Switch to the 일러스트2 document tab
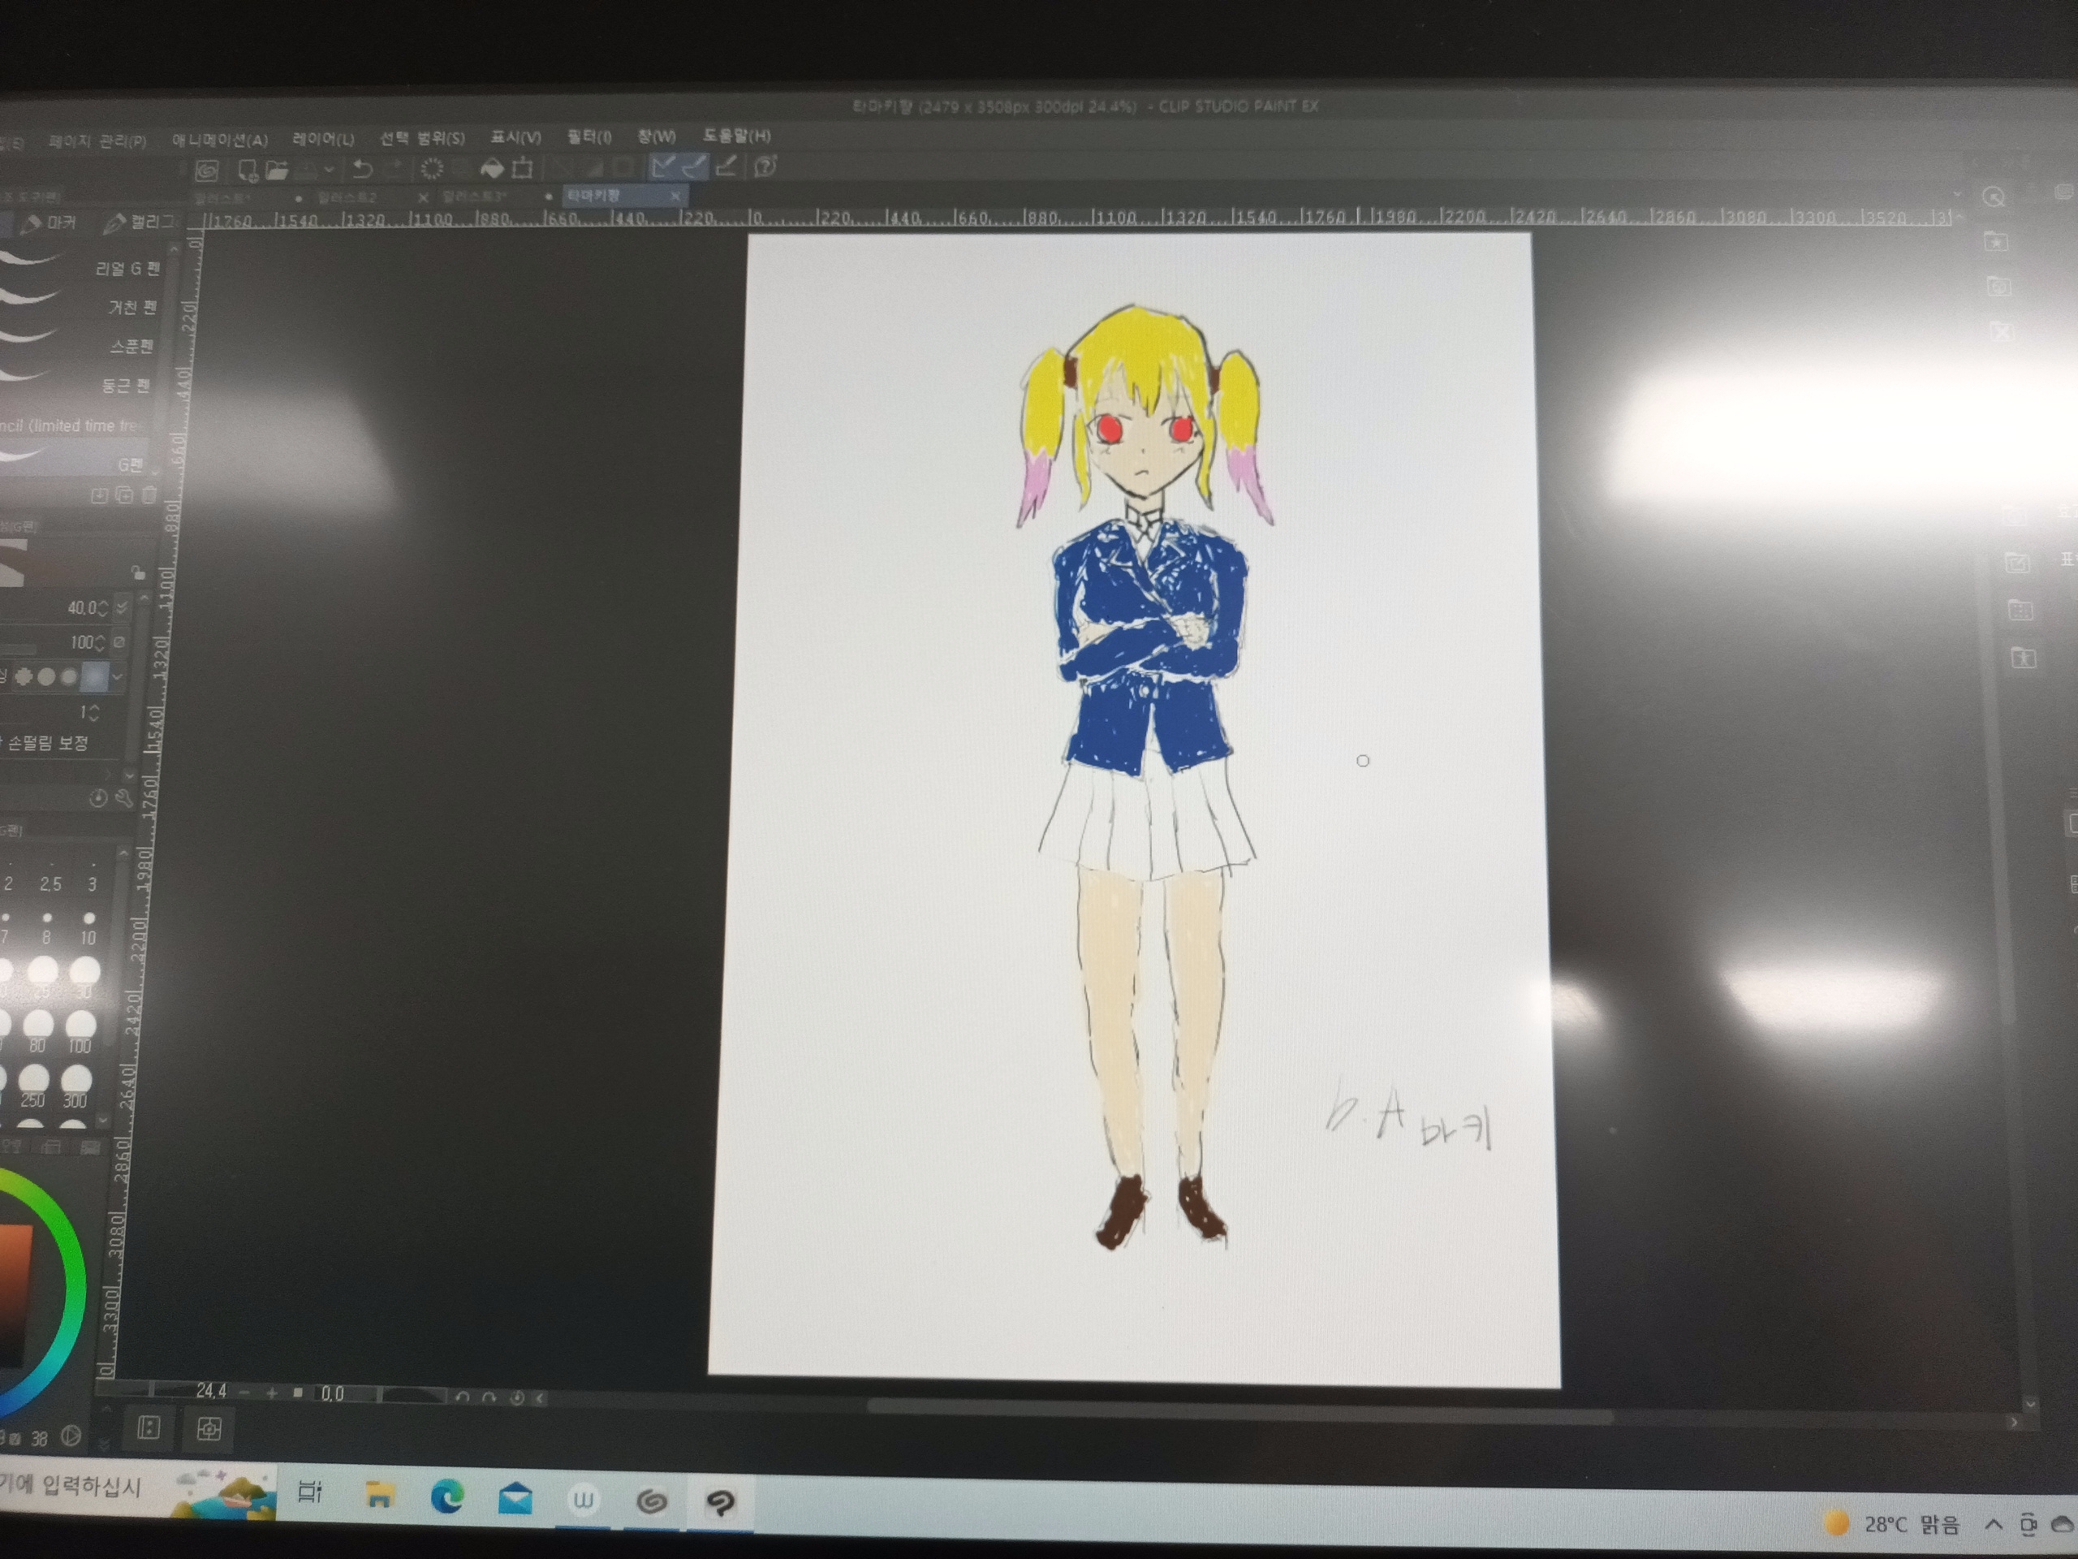This screenshot has width=2078, height=1559. pyautogui.click(x=347, y=197)
